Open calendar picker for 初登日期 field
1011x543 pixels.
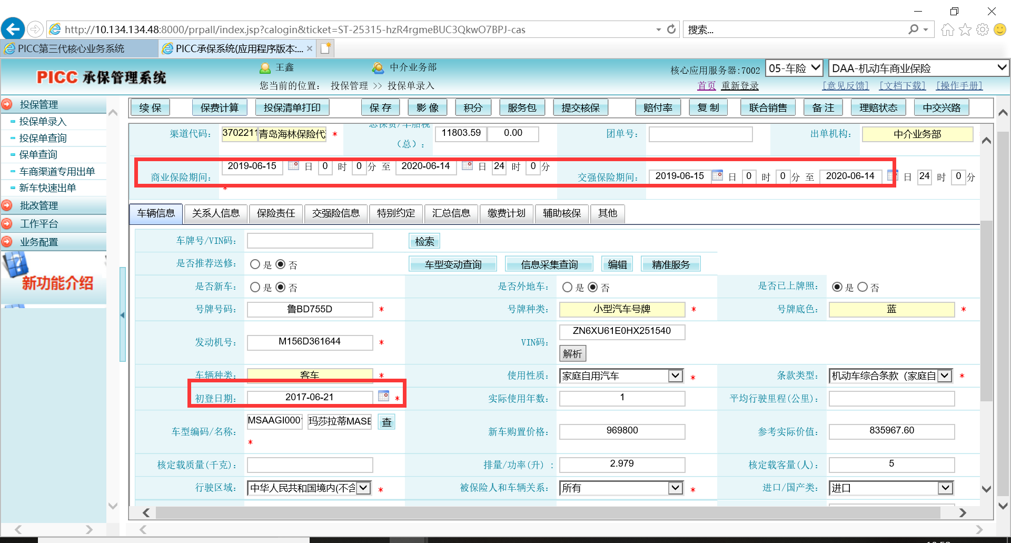pos(383,396)
